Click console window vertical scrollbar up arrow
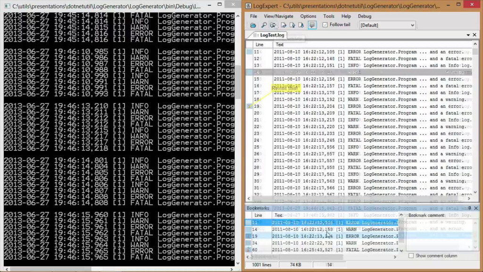 coord(238,16)
